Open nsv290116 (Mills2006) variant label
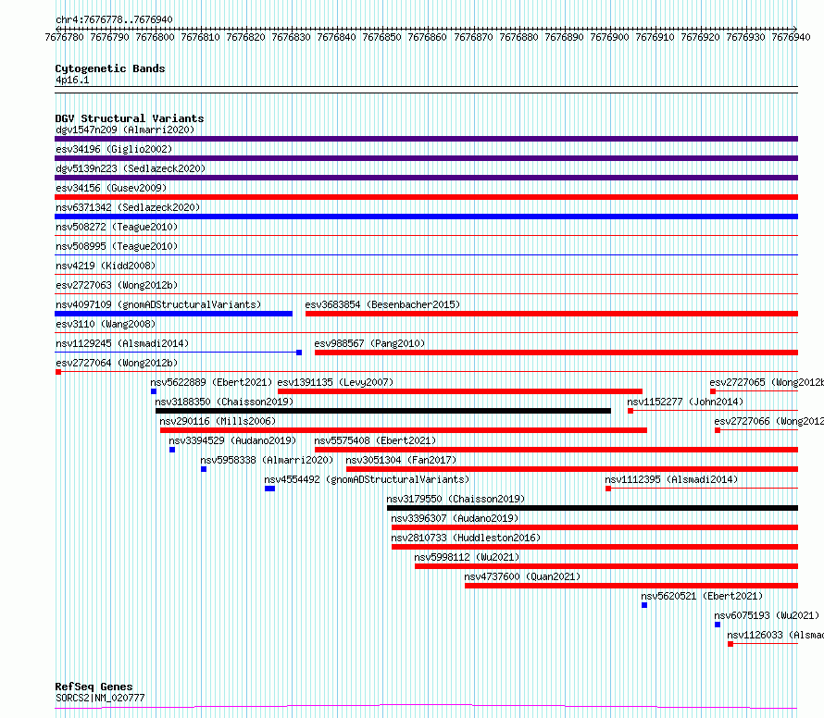 tap(218, 421)
